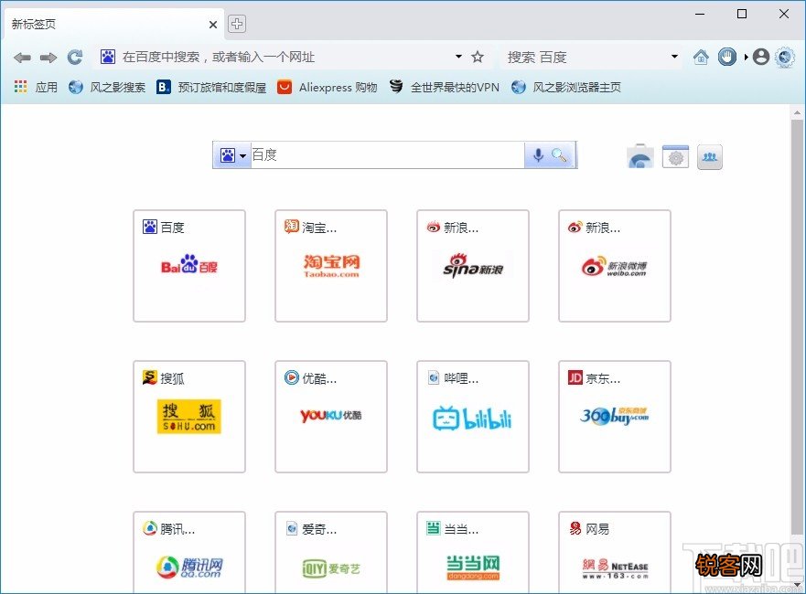Open the 应用 bookmark label
The height and width of the screenshot is (594, 806).
click(47, 88)
